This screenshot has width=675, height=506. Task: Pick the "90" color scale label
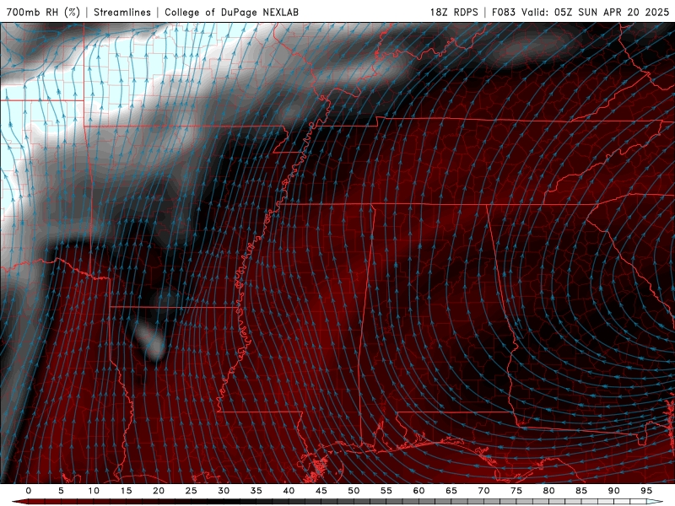tap(613, 491)
